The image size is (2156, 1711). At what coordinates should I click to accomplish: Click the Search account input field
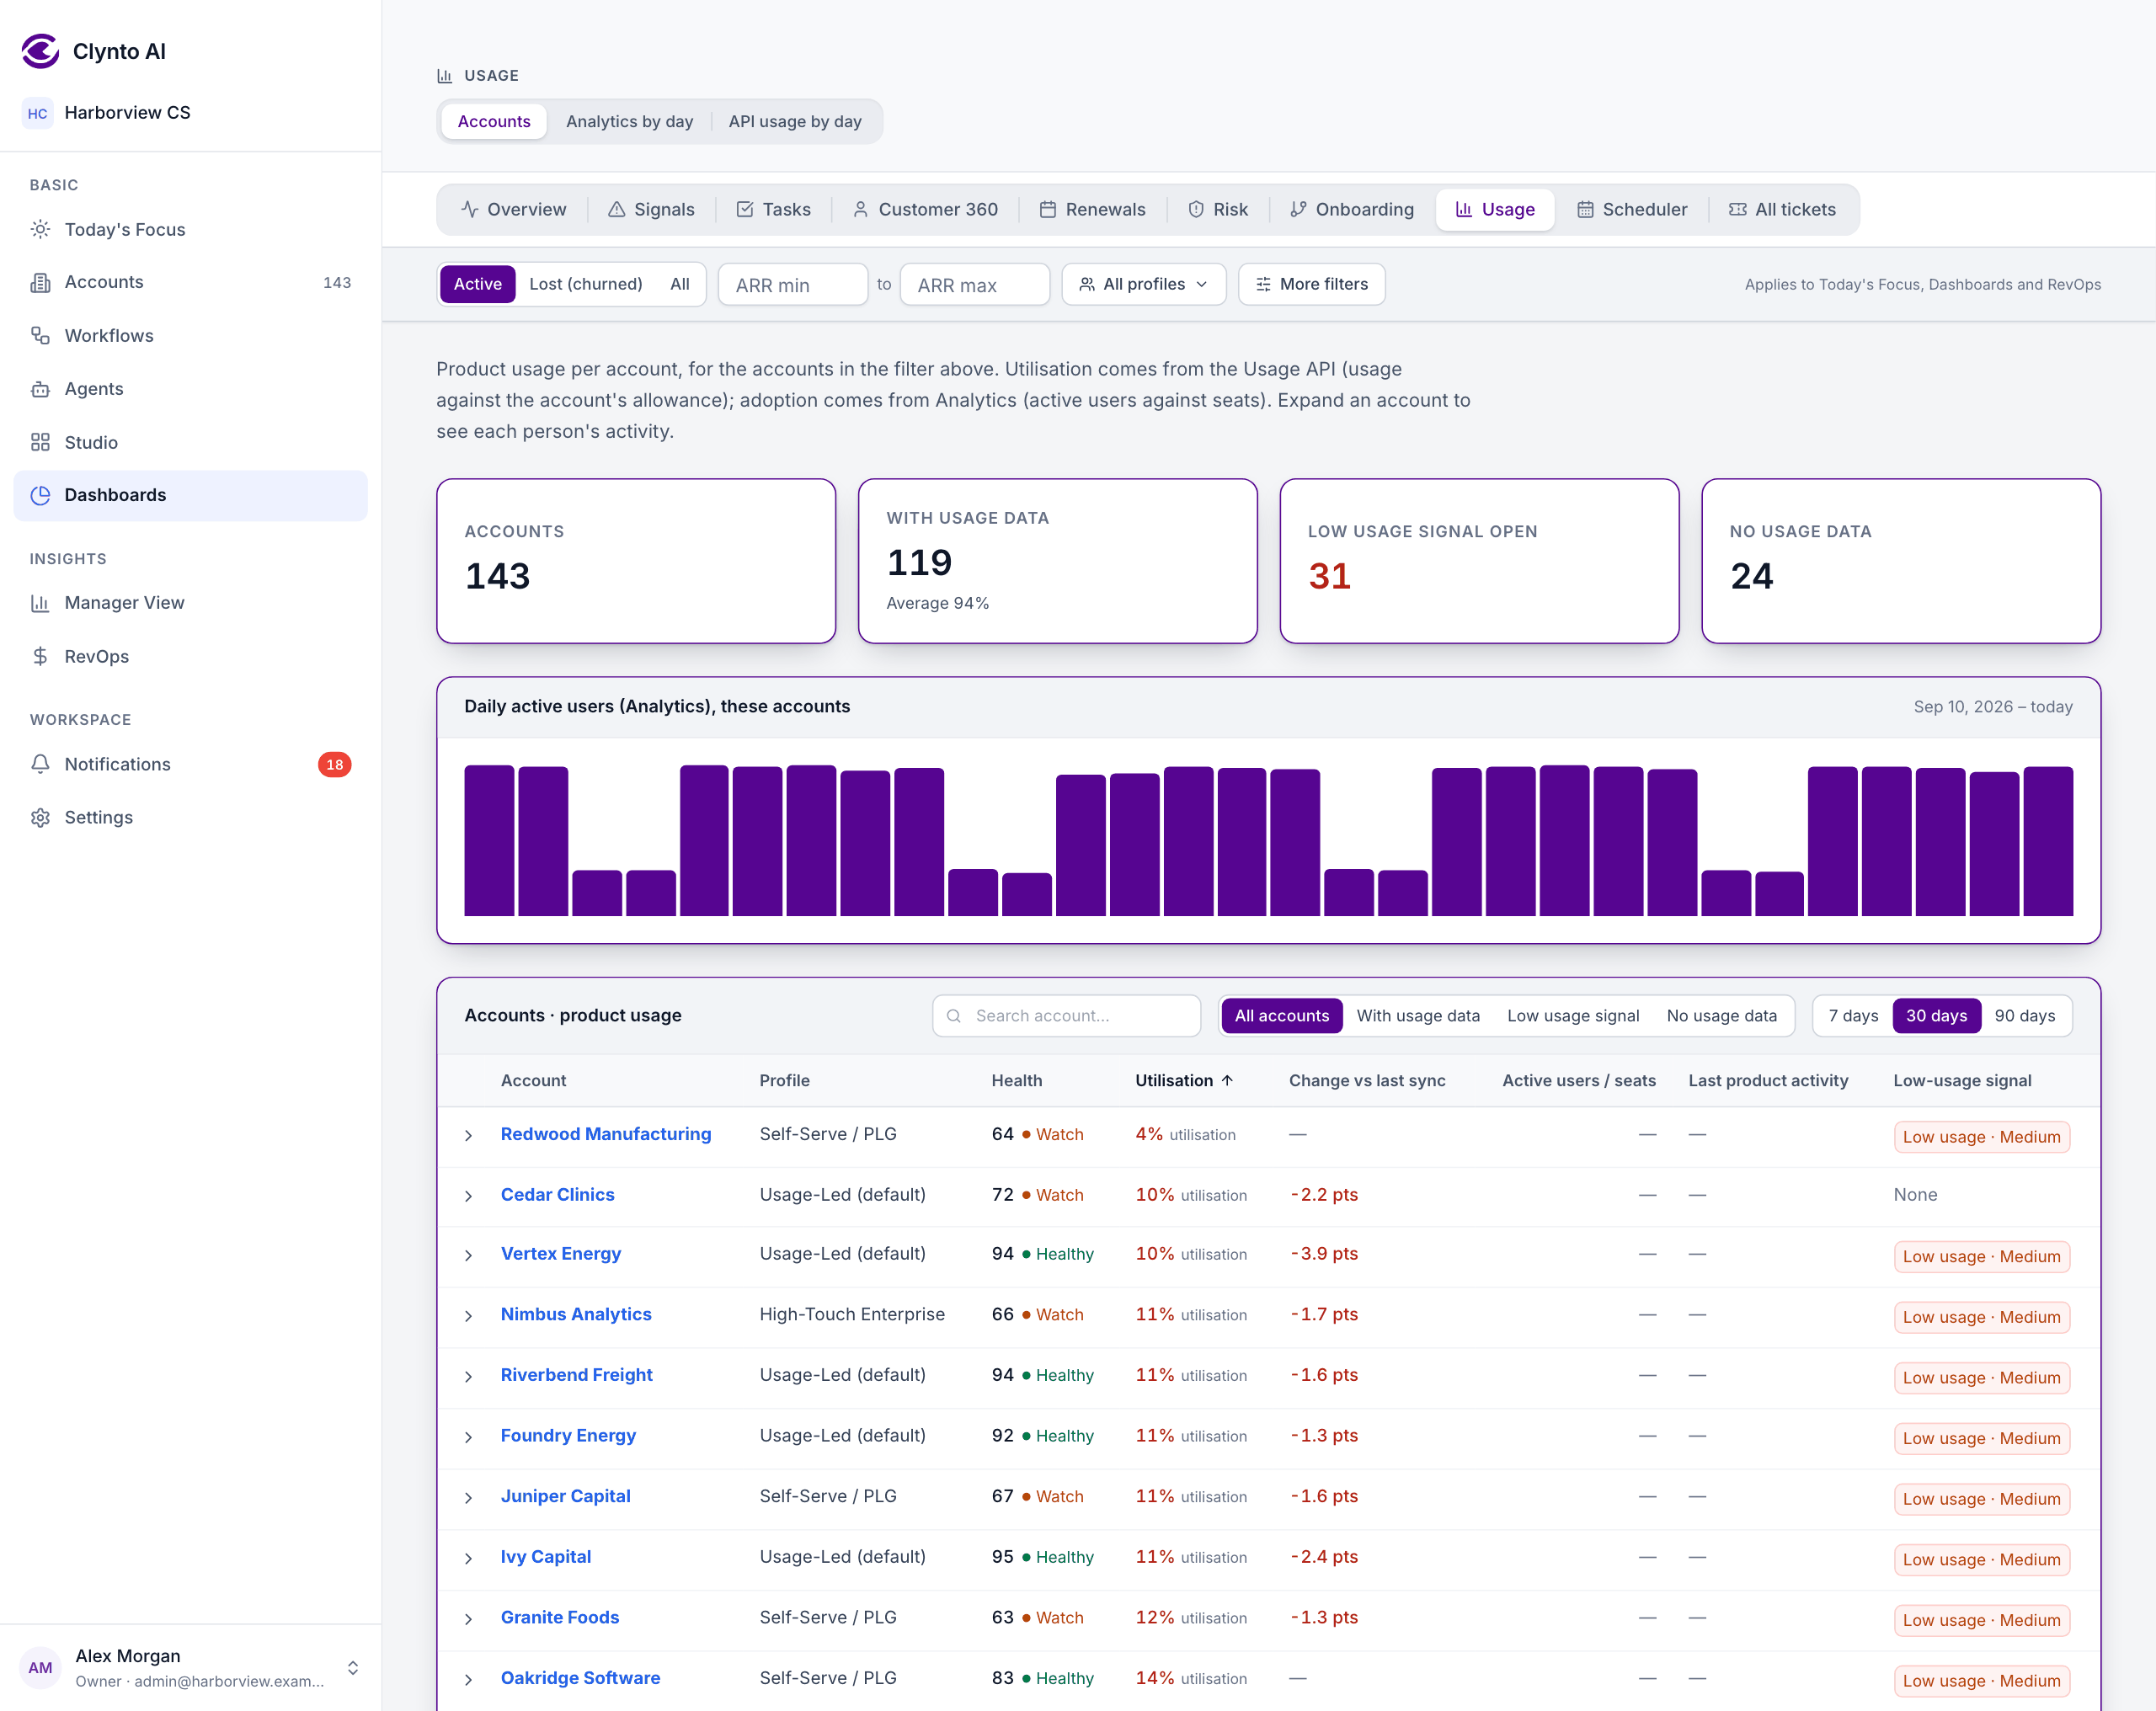1066,1015
